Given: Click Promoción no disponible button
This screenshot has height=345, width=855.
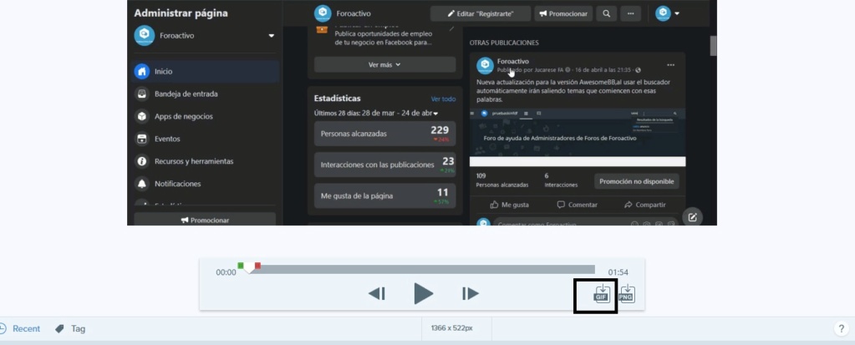Looking at the screenshot, I should 636,181.
